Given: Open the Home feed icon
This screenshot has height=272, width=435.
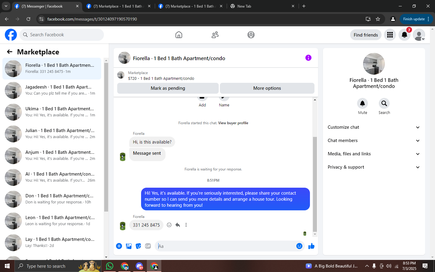Looking at the screenshot, I should (179, 35).
